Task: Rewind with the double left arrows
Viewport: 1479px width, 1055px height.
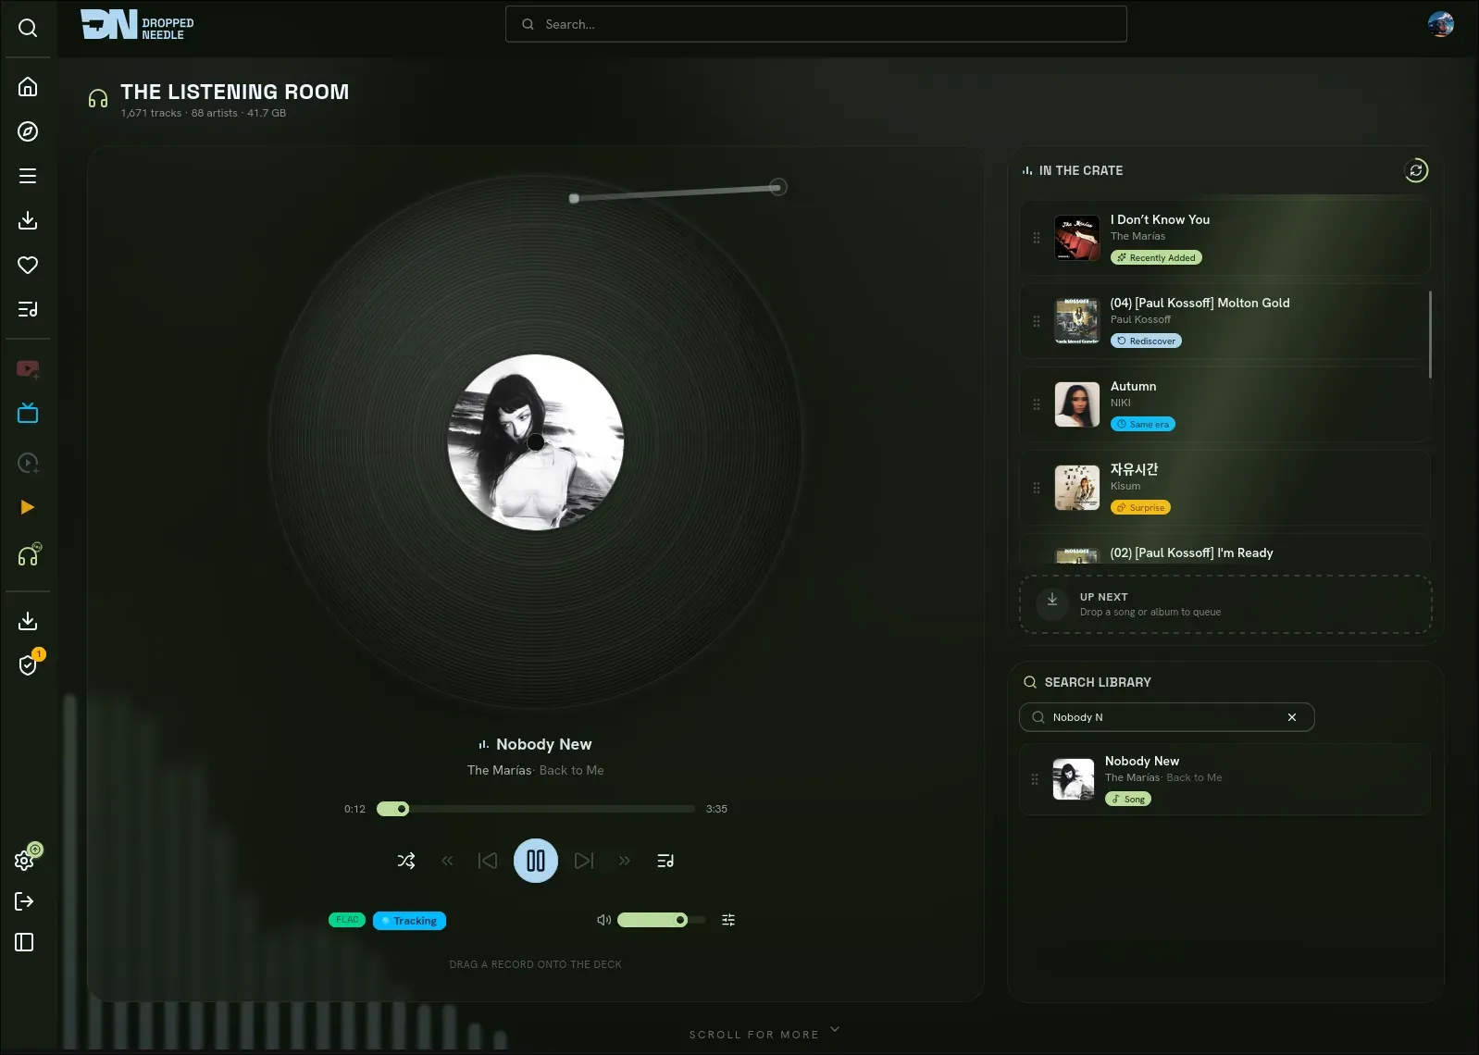Action: tap(447, 861)
